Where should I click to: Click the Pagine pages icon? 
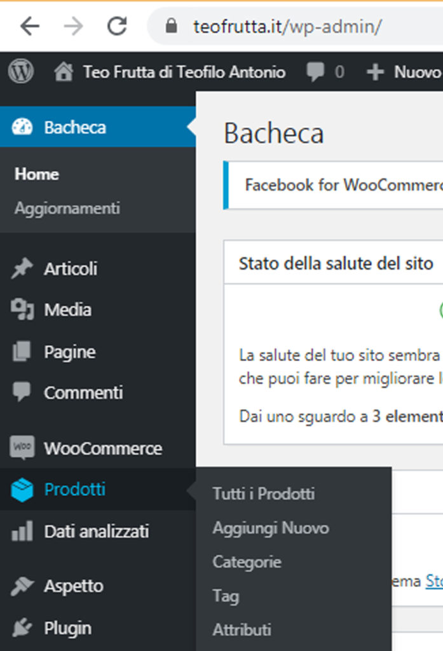click(x=22, y=352)
